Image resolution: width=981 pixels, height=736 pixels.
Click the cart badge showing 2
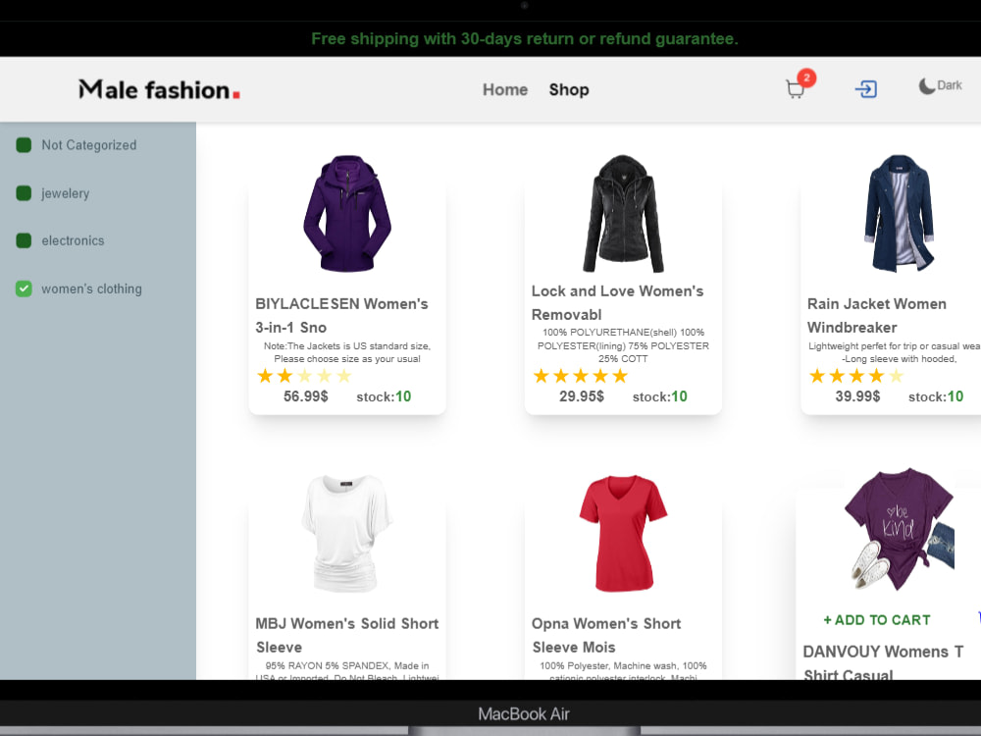pos(806,78)
